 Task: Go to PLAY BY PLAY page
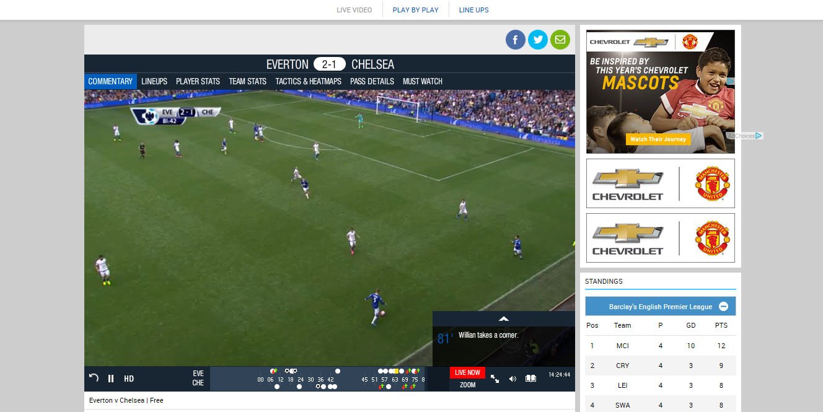point(415,10)
